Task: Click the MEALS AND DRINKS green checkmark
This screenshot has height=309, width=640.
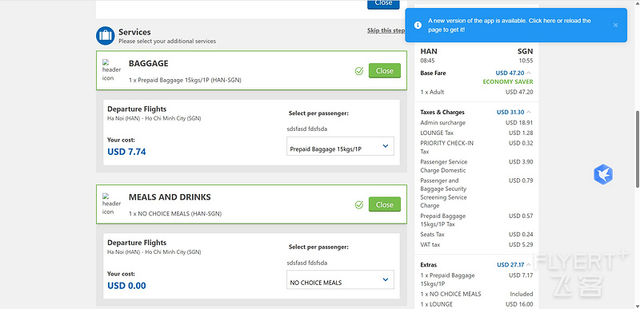Action: pos(359,204)
